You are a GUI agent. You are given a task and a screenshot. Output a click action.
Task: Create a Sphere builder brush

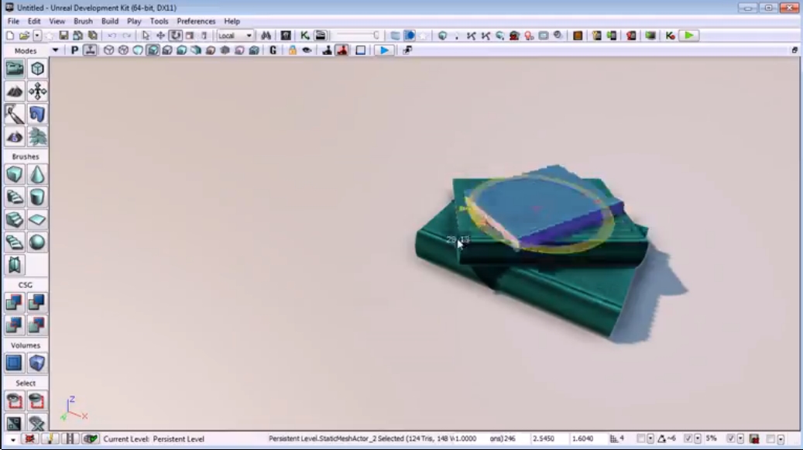click(x=37, y=242)
